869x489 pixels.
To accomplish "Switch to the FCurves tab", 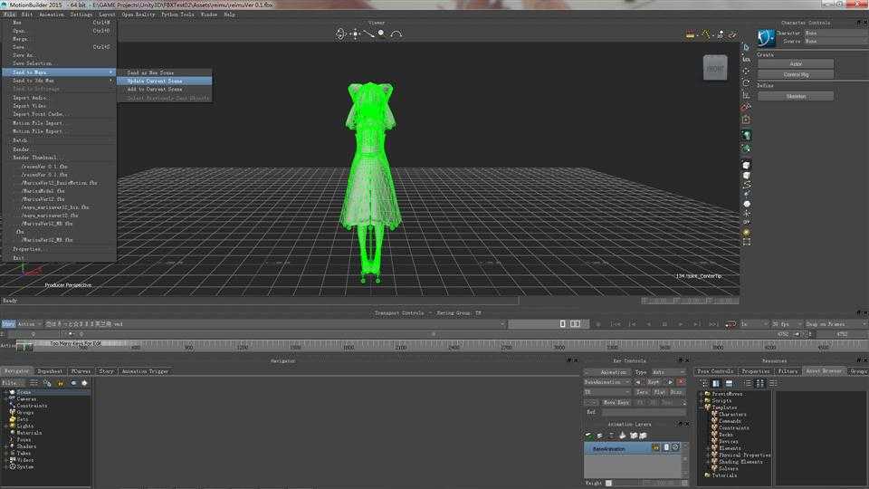I will click(x=81, y=371).
